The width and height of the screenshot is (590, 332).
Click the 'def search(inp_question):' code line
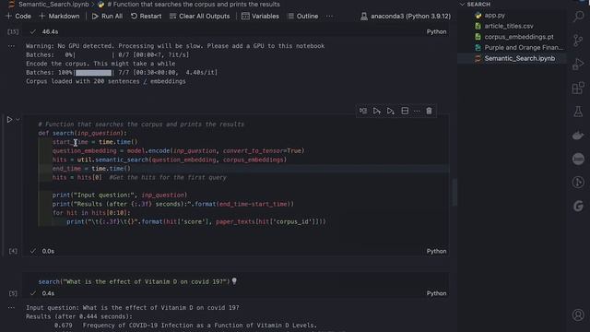coord(82,133)
